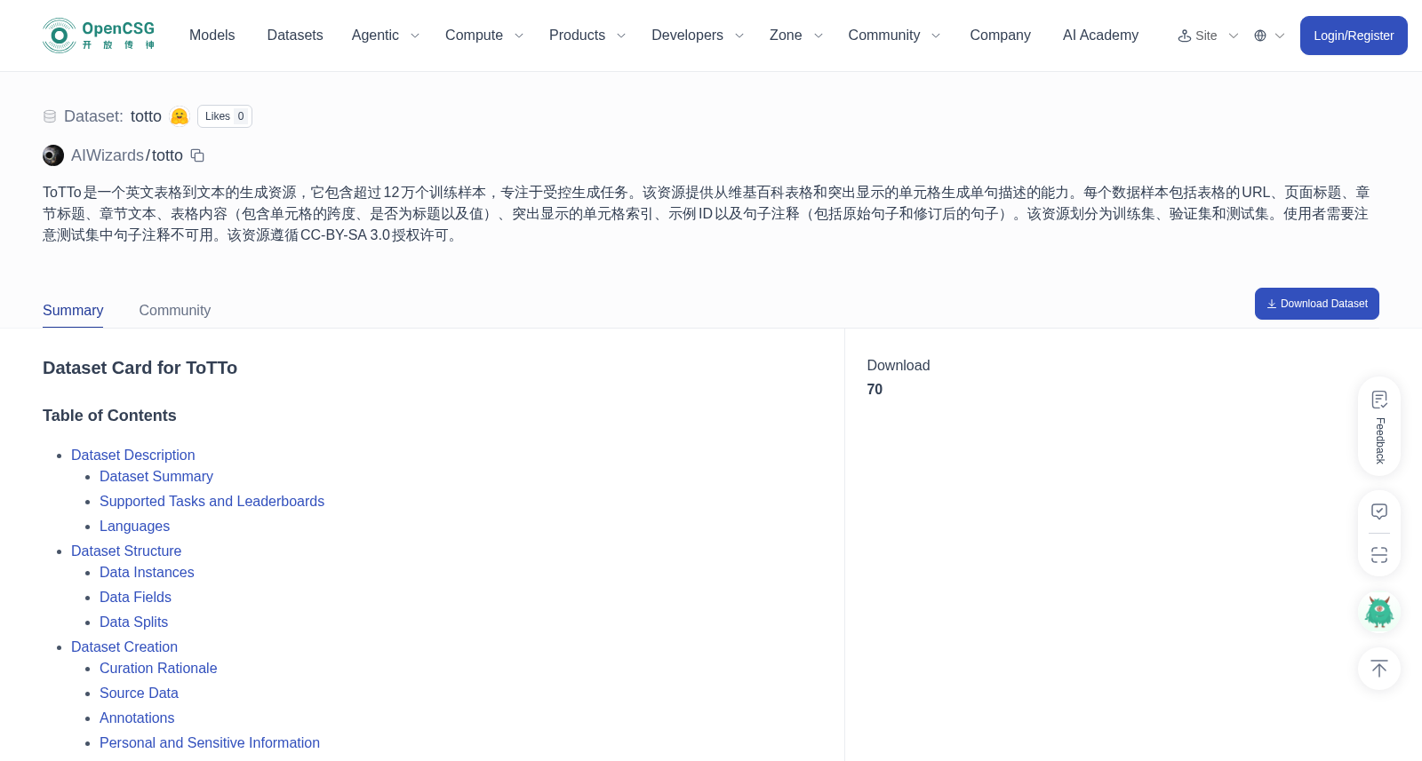This screenshot has width=1422, height=761.
Task: Open the Data Fields link
Action: click(135, 597)
